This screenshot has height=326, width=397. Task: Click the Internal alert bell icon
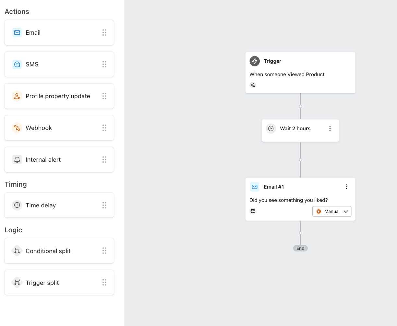point(17,160)
